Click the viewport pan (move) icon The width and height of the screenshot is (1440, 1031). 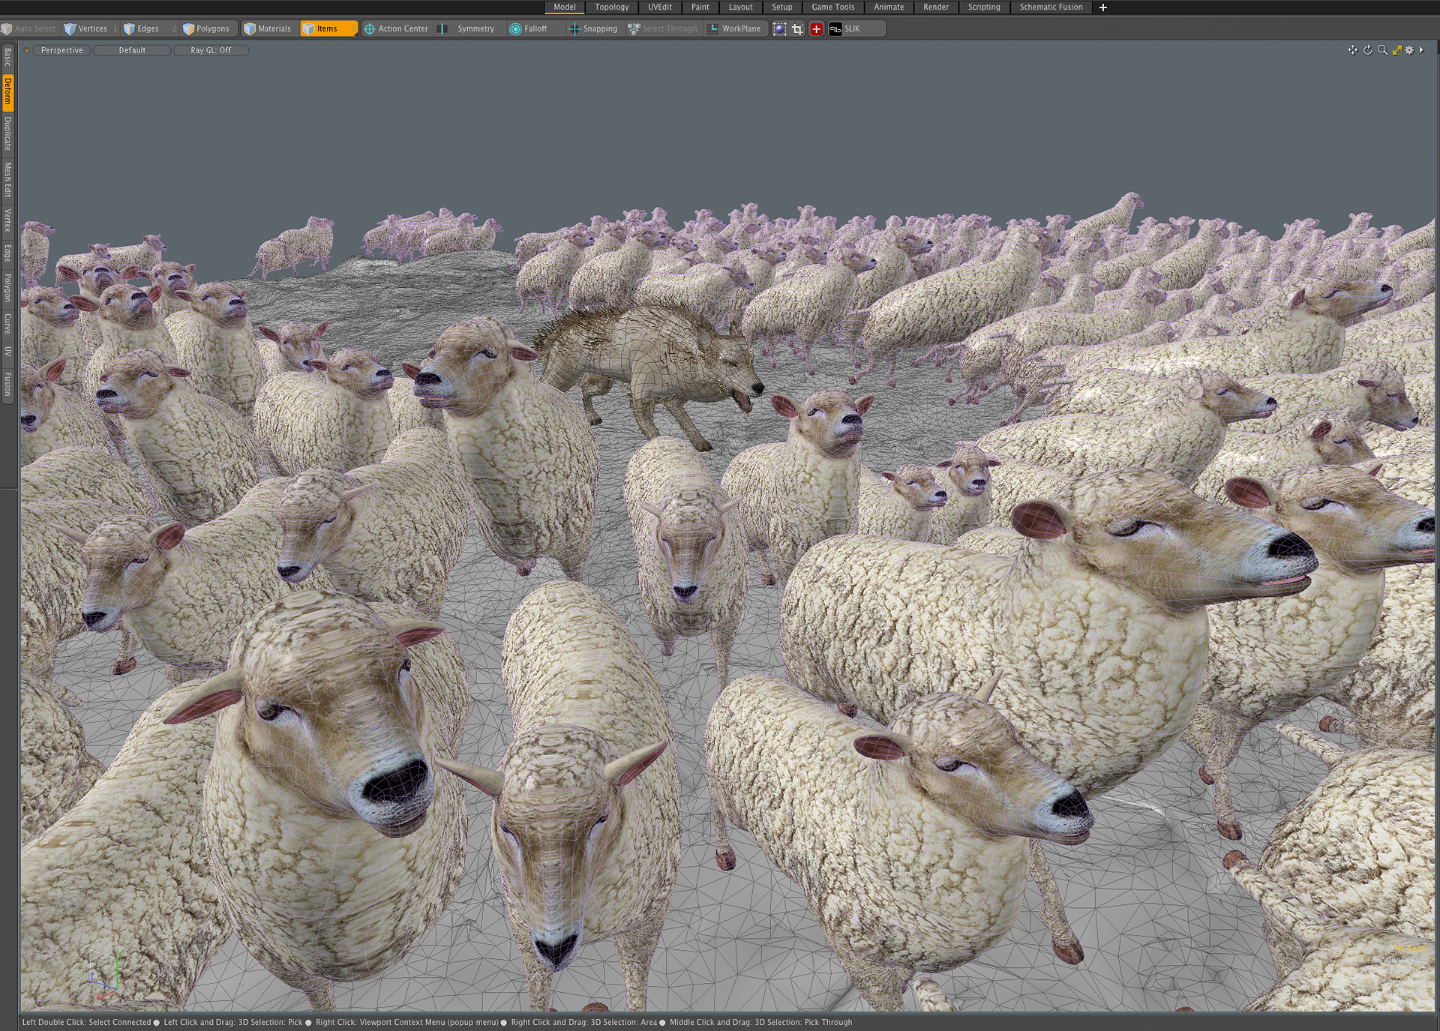point(1352,50)
